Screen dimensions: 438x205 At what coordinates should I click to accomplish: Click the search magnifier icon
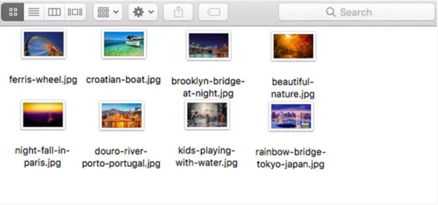click(331, 12)
